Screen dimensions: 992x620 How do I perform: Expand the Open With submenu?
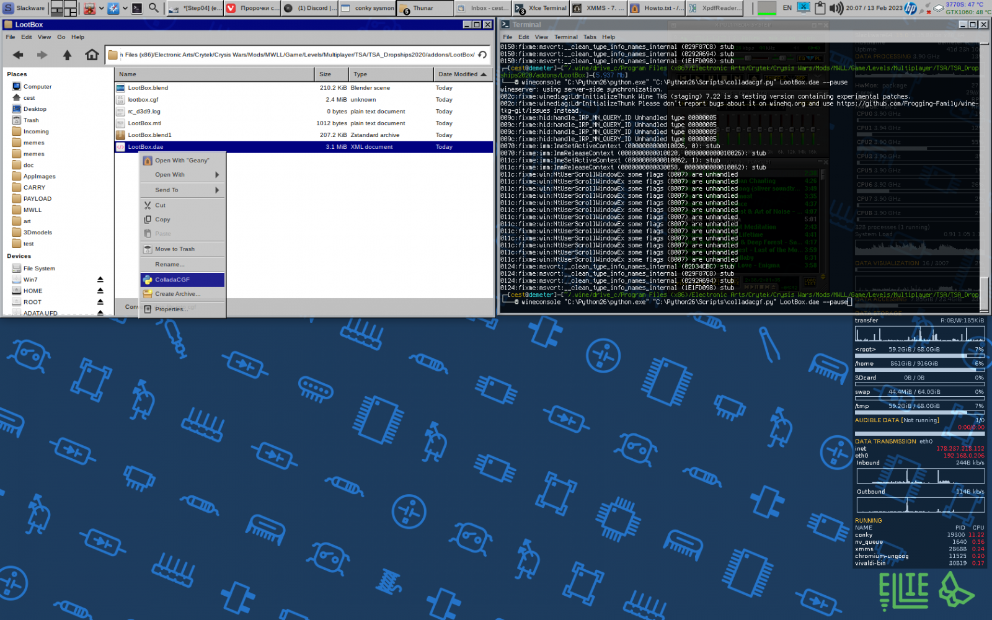click(x=182, y=175)
